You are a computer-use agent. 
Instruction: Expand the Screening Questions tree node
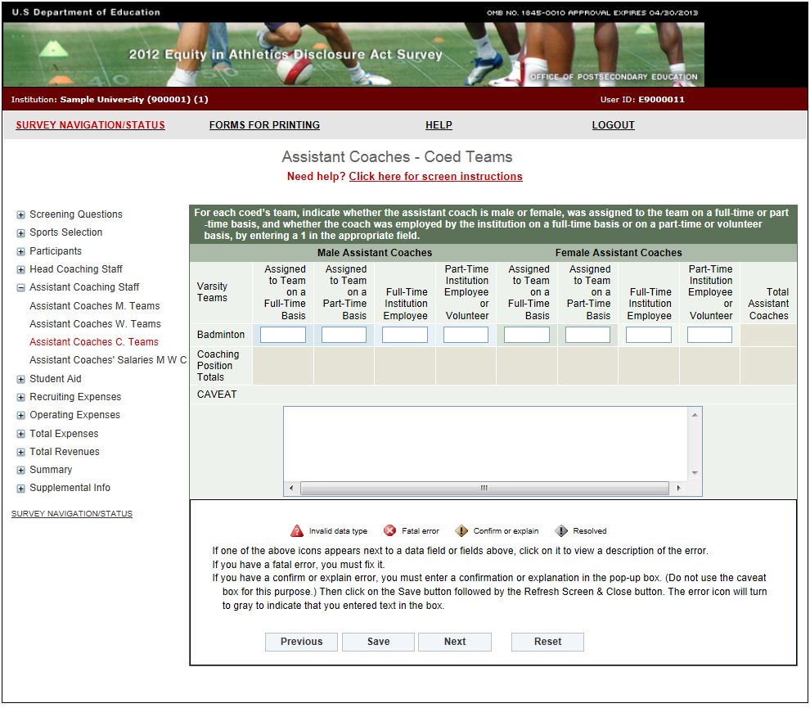coord(20,214)
